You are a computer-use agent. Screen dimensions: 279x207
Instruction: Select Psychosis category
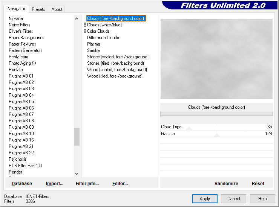click(x=18, y=159)
